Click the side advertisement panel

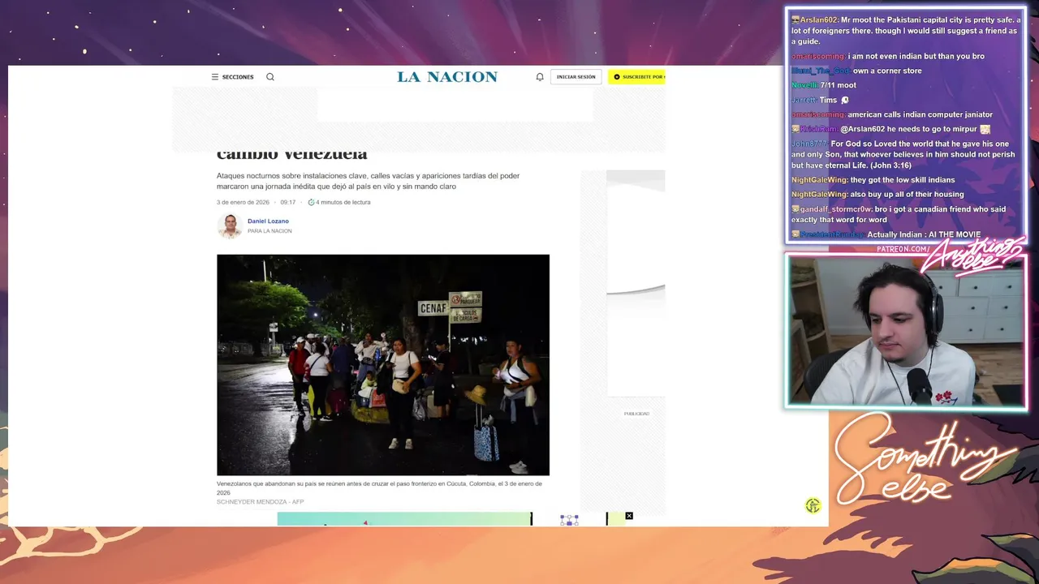636,284
